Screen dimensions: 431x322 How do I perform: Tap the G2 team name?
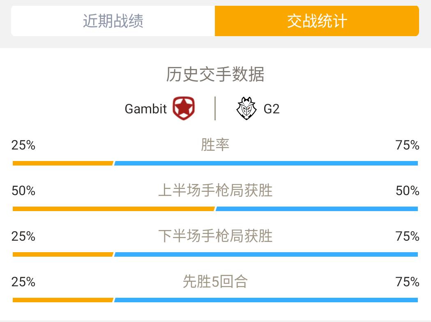pyautogui.click(x=272, y=109)
